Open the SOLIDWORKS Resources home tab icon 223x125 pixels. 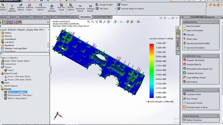point(178,28)
